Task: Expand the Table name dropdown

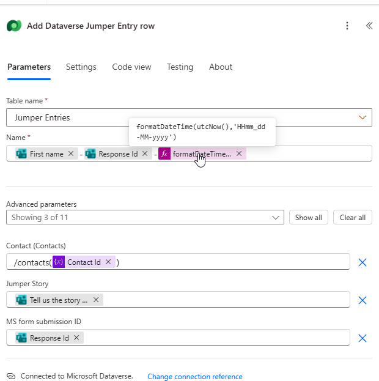Action: (362, 117)
